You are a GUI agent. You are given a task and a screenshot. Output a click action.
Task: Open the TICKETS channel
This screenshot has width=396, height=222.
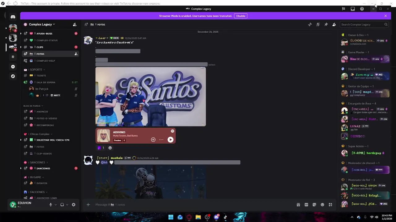tap(51, 76)
